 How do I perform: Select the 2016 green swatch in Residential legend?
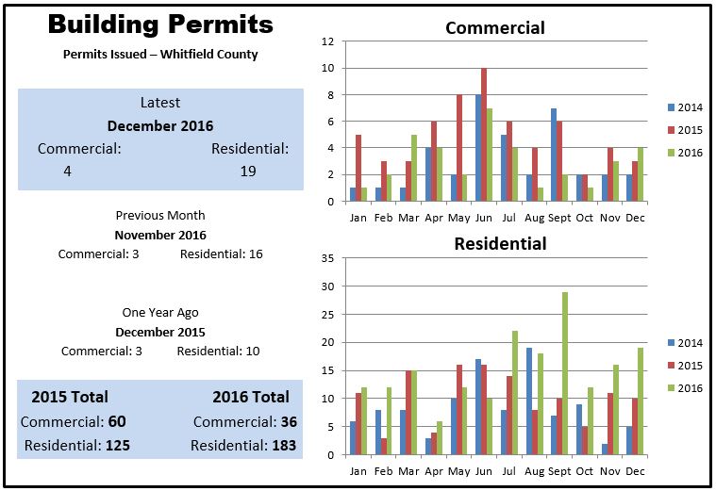(x=672, y=388)
